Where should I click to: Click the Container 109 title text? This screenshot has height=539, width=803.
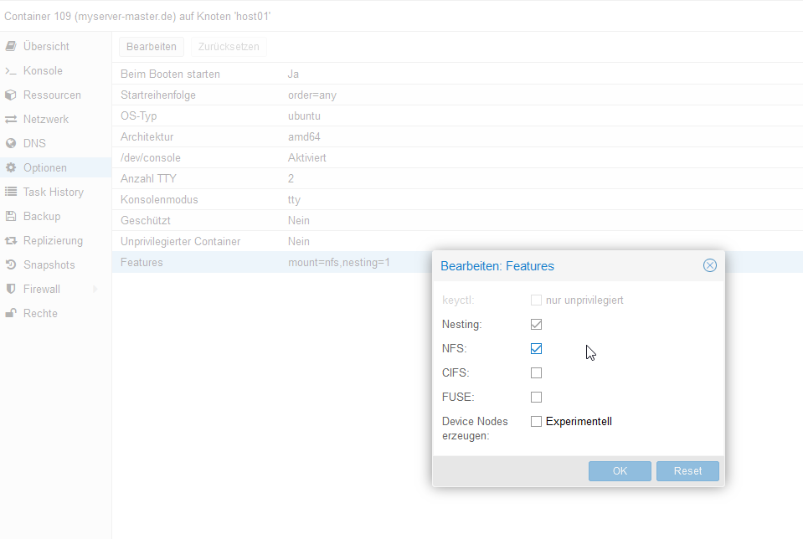[x=137, y=17]
